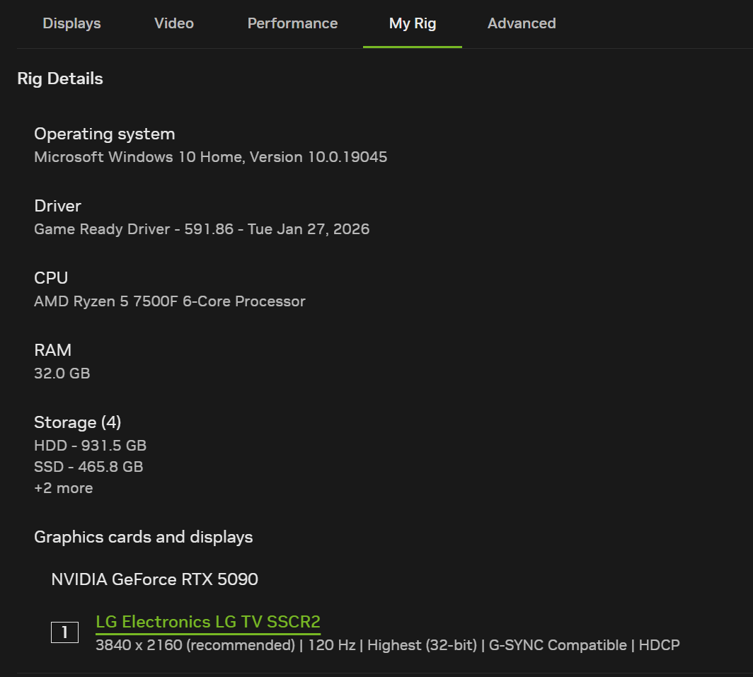Select the Operating system label
Viewport: 753px width, 677px height.
point(105,134)
